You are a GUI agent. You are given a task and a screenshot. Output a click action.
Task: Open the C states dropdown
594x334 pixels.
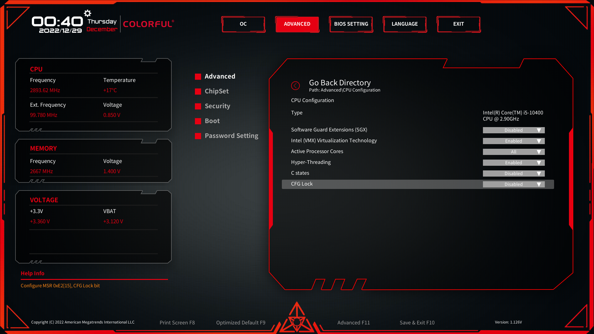(x=514, y=173)
